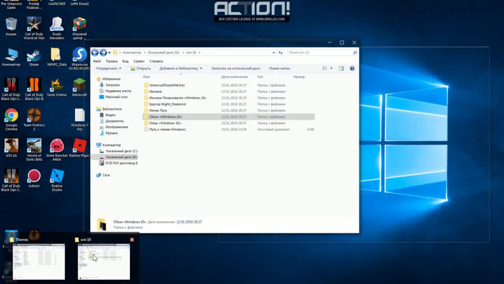Click the refresh button beside address bar

pos(280,52)
